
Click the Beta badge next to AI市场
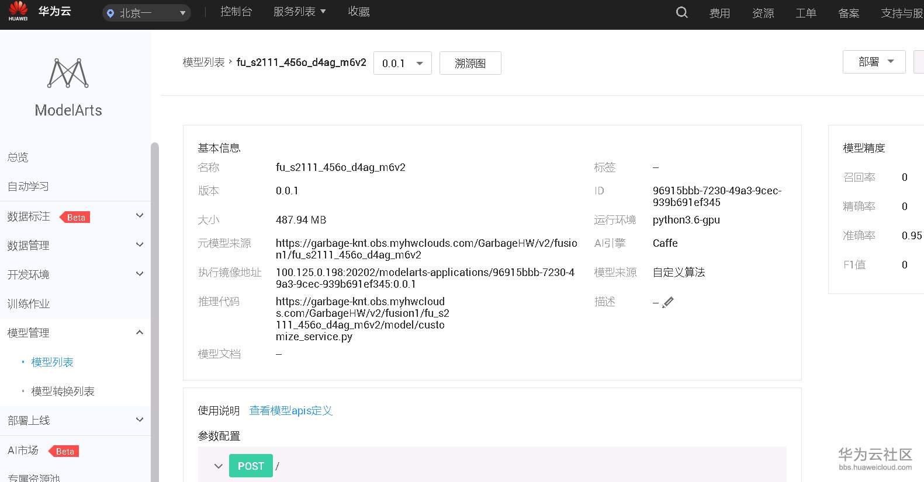point(64,451)
